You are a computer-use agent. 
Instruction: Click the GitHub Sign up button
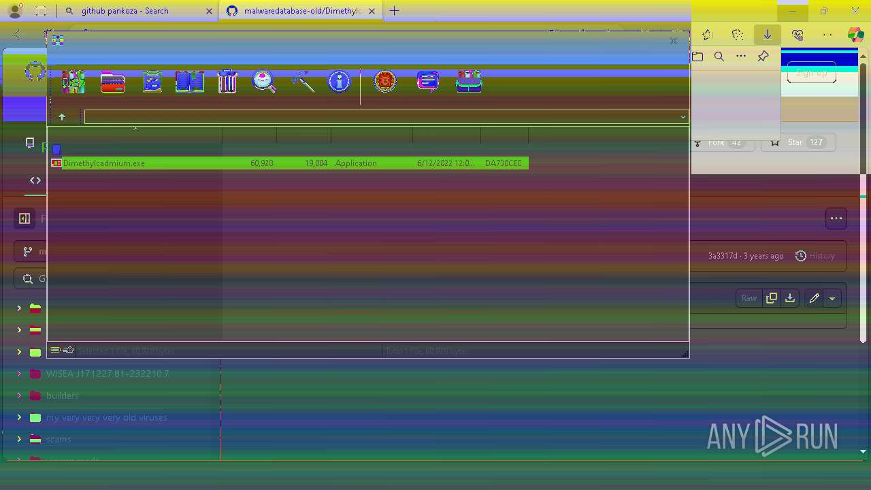pos(811,72)
